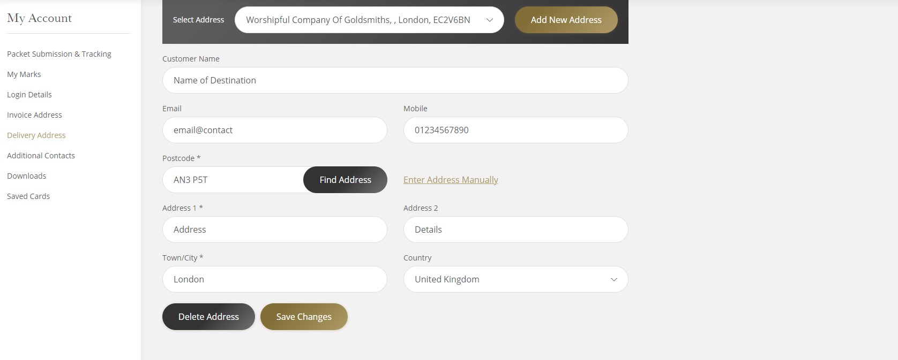Select Invoice Address in the sidebar
The height and width of the screenshot is (360, 898).
[34, 115]
